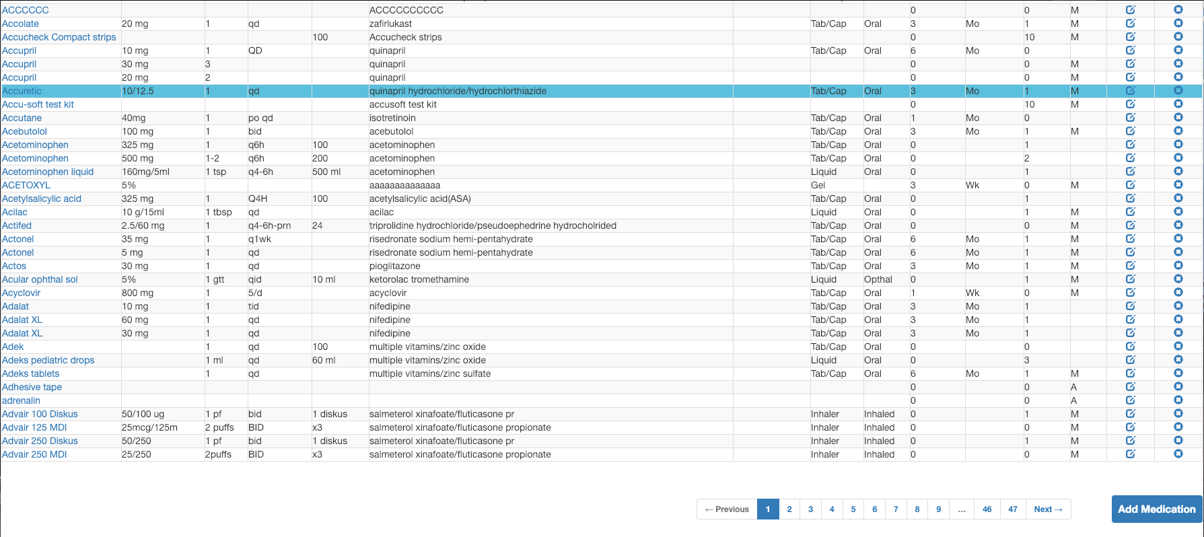The width and height of the screenshot is (1204, 537).
Task: Jump to page 2
Action: pos(789,509)
